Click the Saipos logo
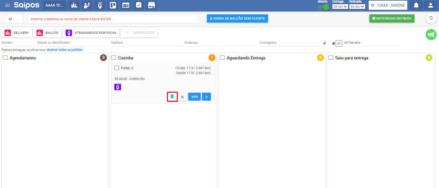The width and height of the screenshot is (439, 188). click(x=26, y=5)
